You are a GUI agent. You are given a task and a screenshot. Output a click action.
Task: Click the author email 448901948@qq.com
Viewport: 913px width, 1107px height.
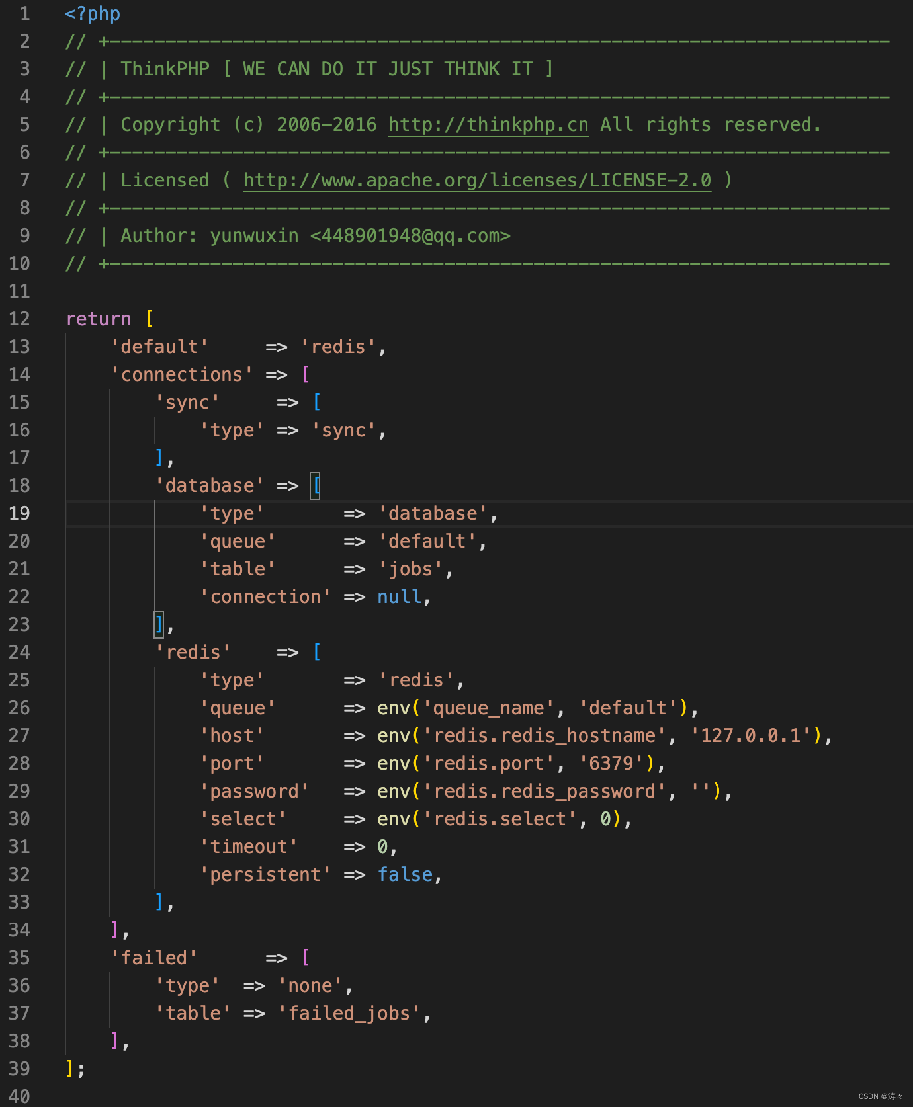410,236
